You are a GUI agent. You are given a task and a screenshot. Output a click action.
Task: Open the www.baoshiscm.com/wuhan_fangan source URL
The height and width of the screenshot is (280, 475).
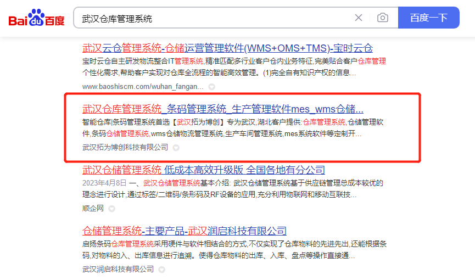pyautogui.click(x=143, y=87)
